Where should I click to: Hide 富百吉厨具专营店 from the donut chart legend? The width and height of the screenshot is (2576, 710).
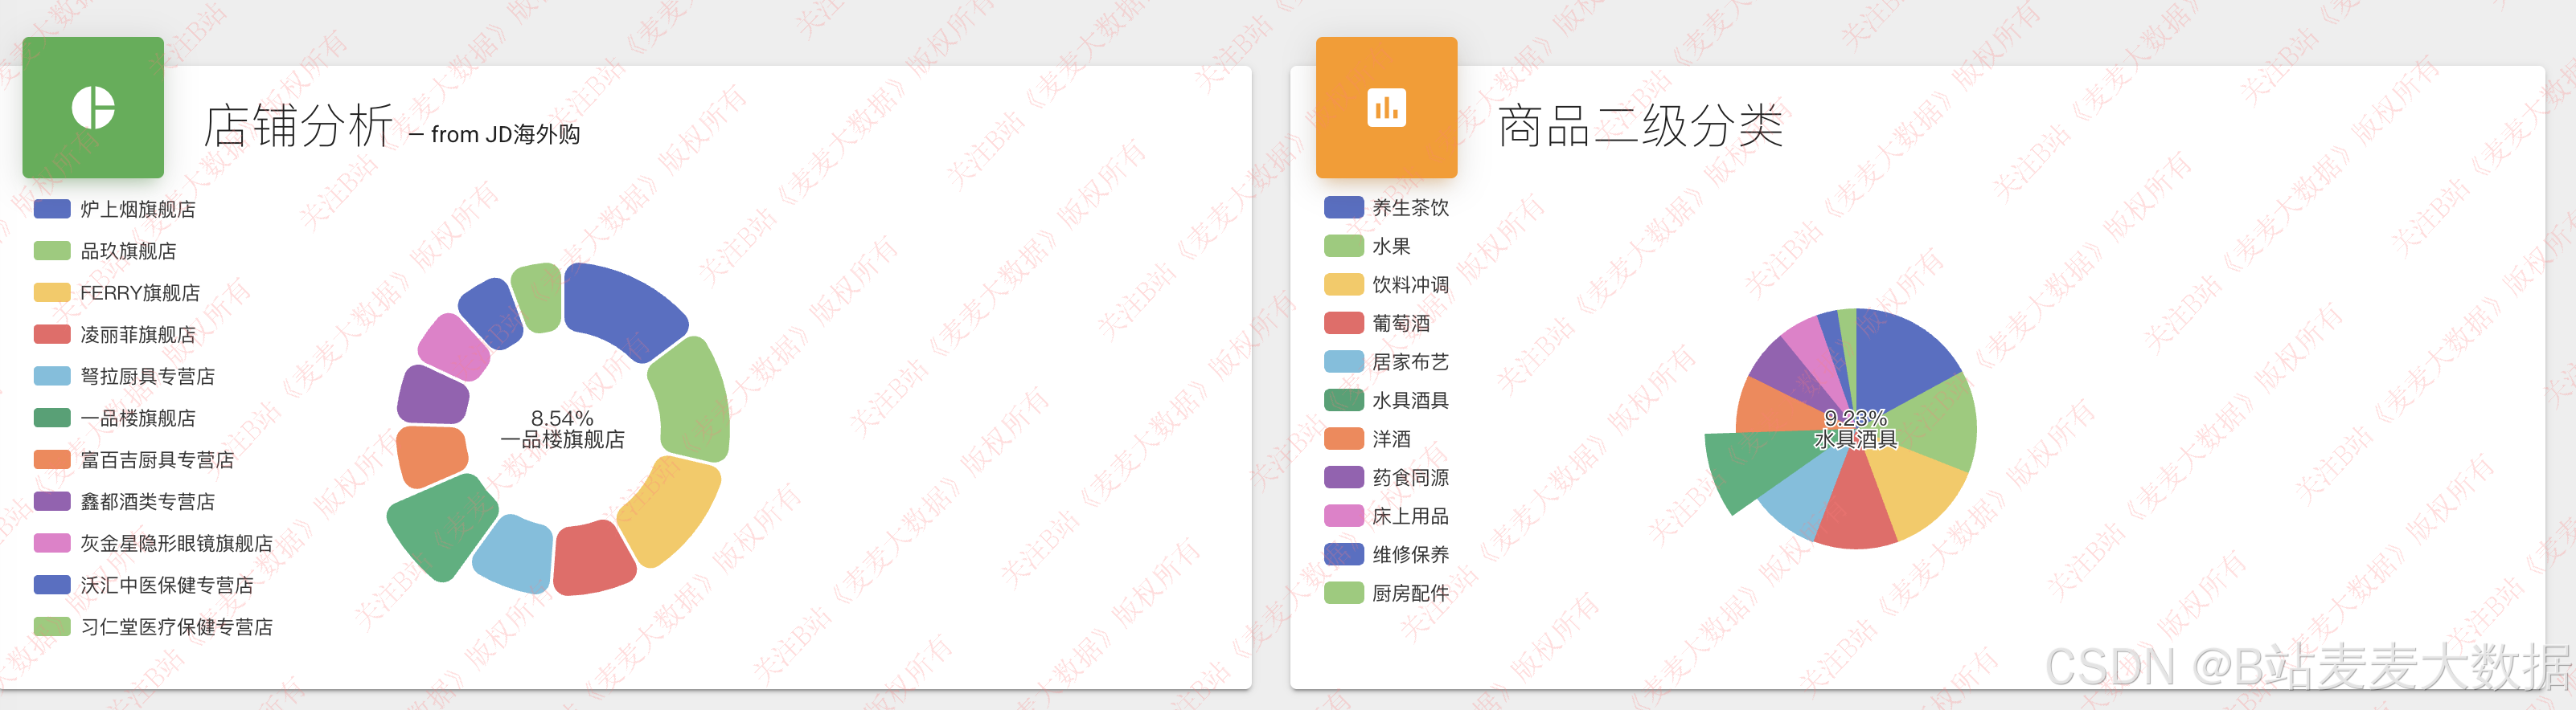coord(134,459)
